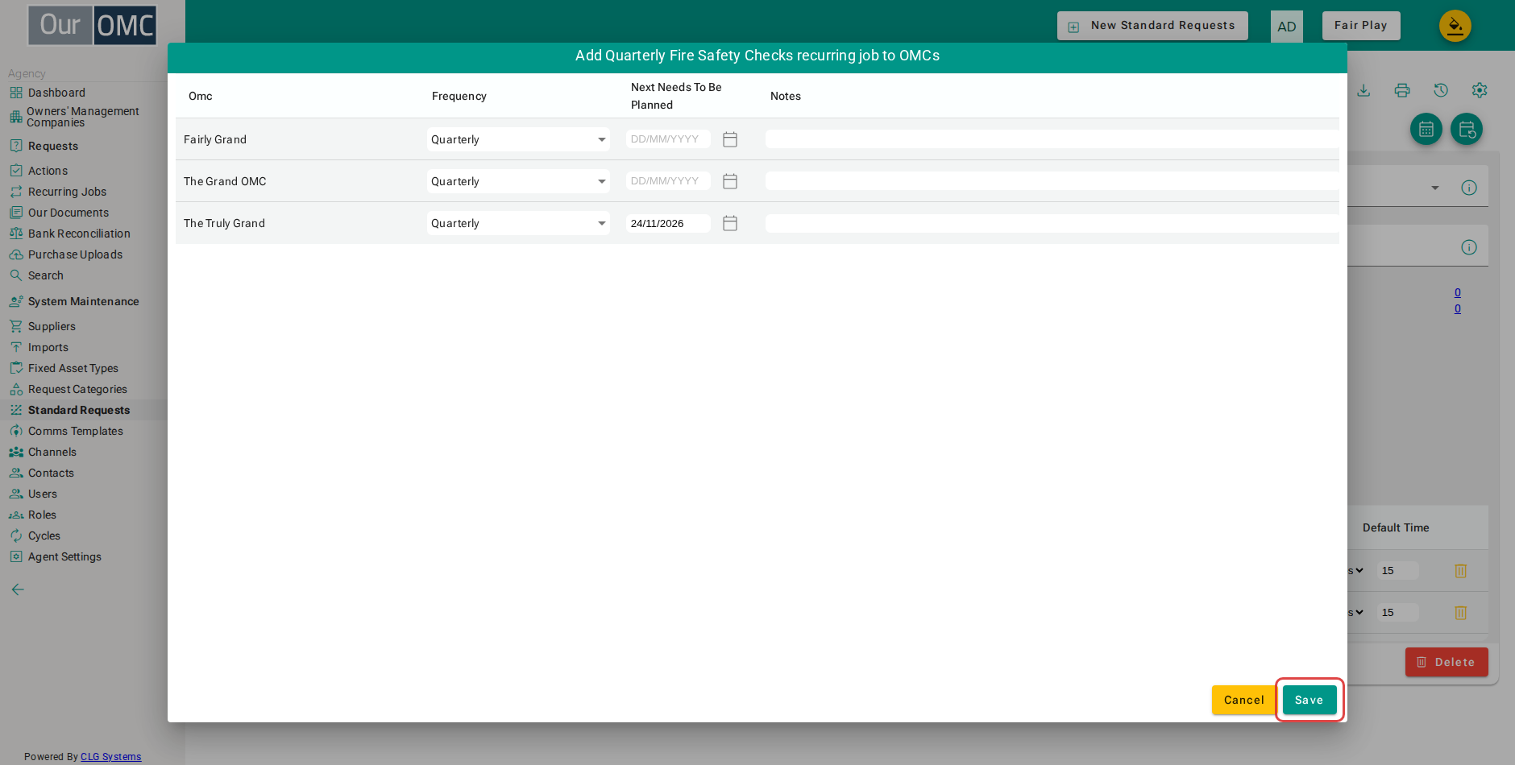Click the Save button

1310,700
